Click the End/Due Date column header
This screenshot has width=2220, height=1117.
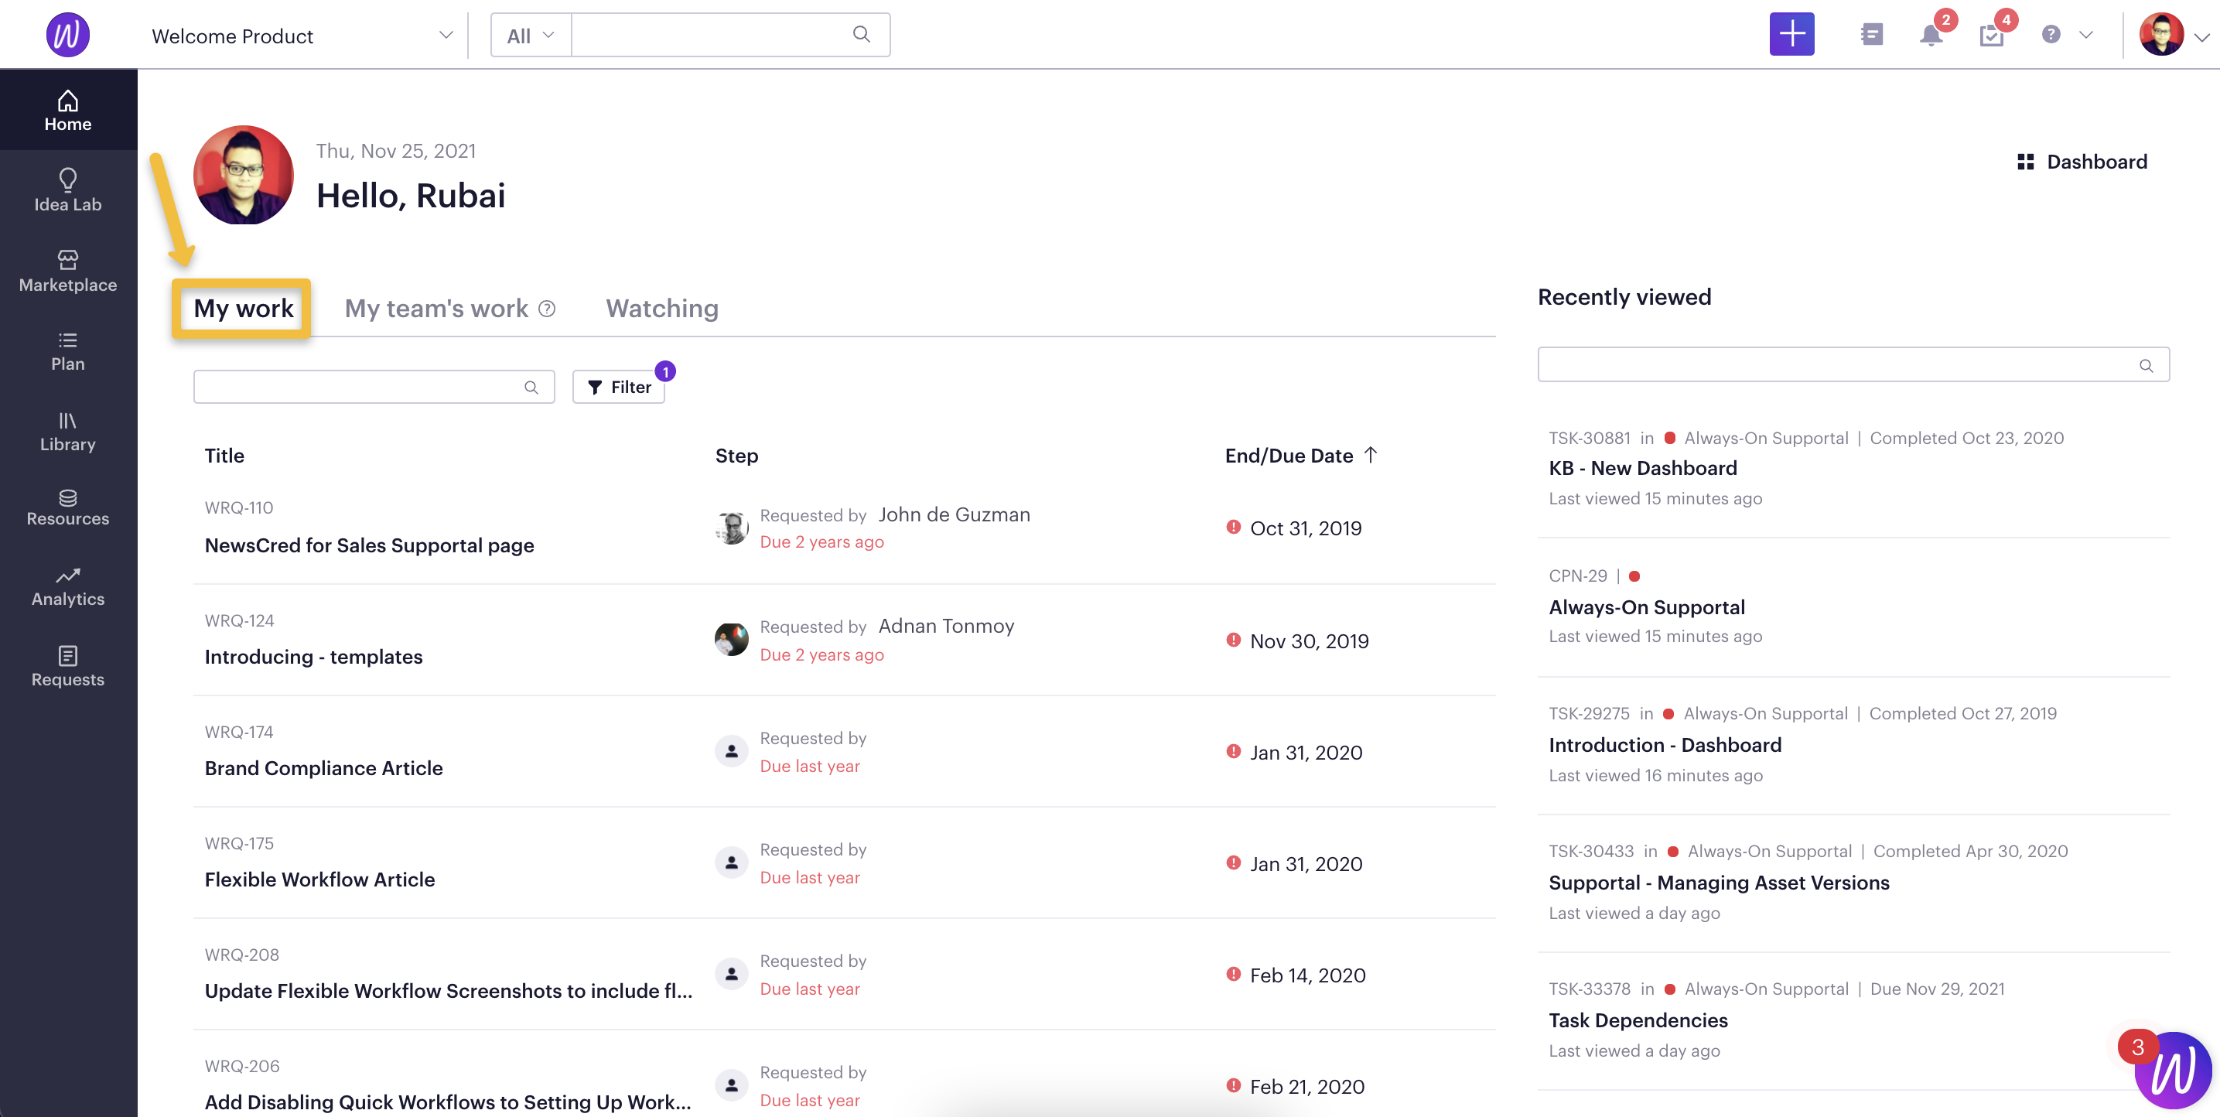click(1289, 455)
